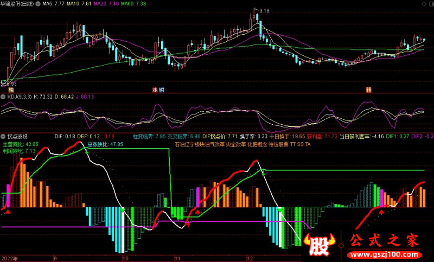
Task: Click the MA20: 7.40 label
Action: click(x=106, y=4)
